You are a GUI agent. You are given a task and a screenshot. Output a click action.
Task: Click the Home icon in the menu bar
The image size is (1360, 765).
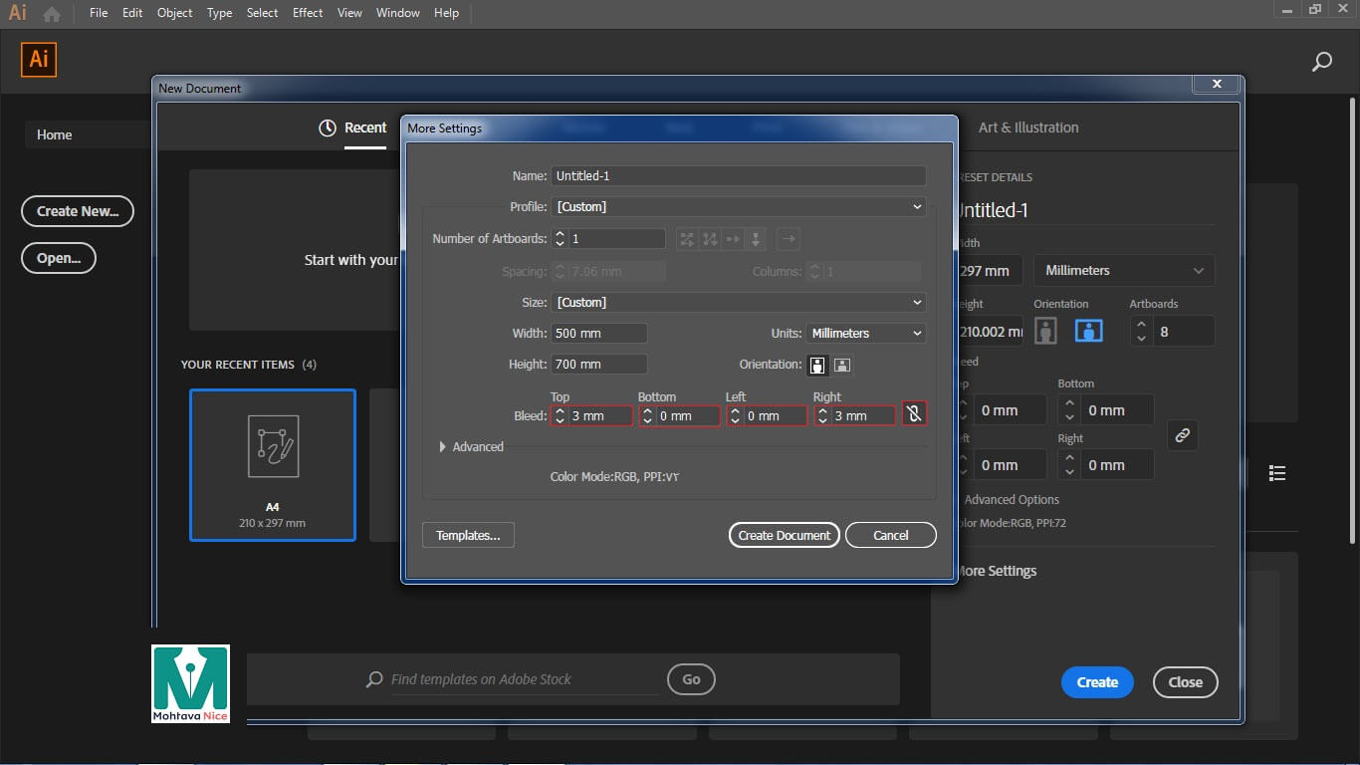coord(52,14)
